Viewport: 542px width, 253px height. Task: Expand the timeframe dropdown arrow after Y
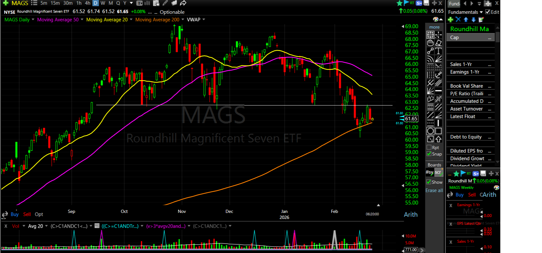pyautogui.click(x=131, y=3)
